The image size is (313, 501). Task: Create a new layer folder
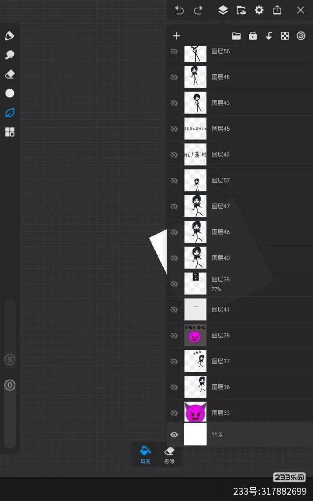[x=236, y=36]
